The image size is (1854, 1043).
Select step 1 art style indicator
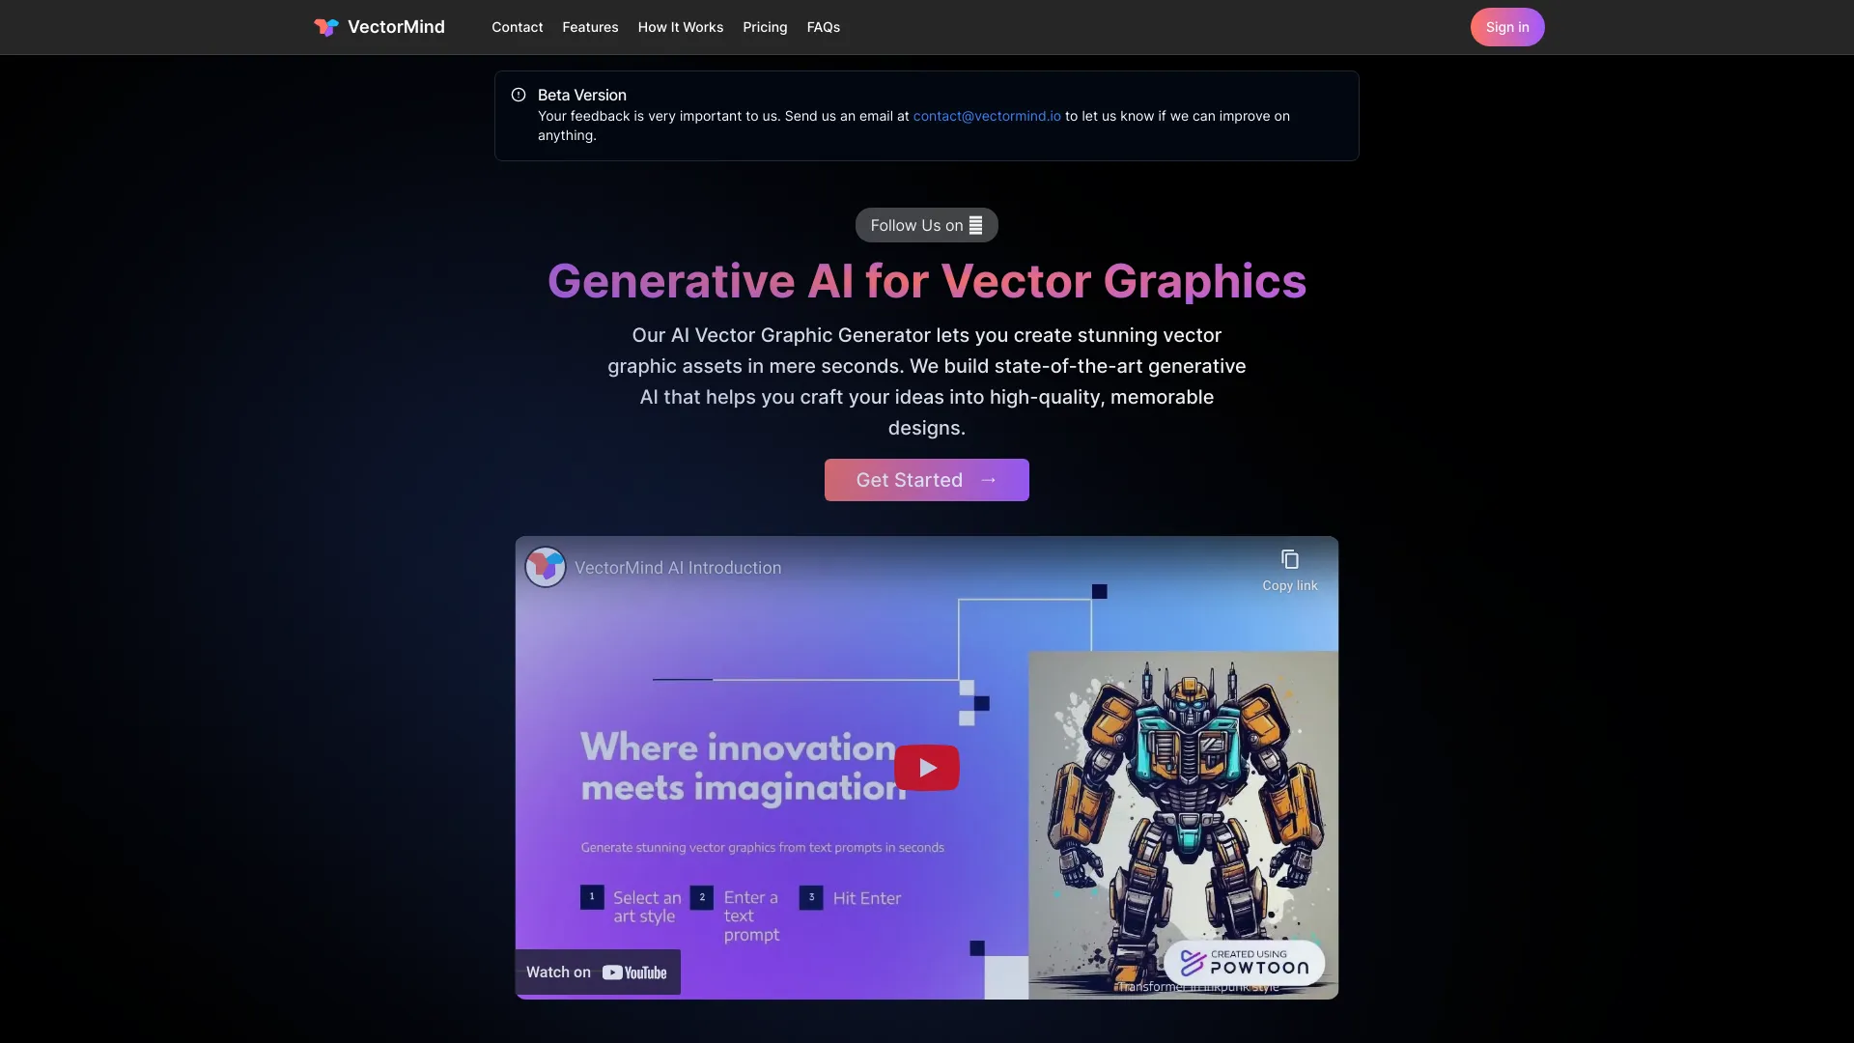coord(594,898)
